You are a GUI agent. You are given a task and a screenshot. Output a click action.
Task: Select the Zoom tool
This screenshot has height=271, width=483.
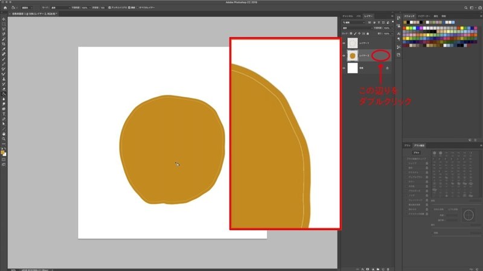pos(4,139)
